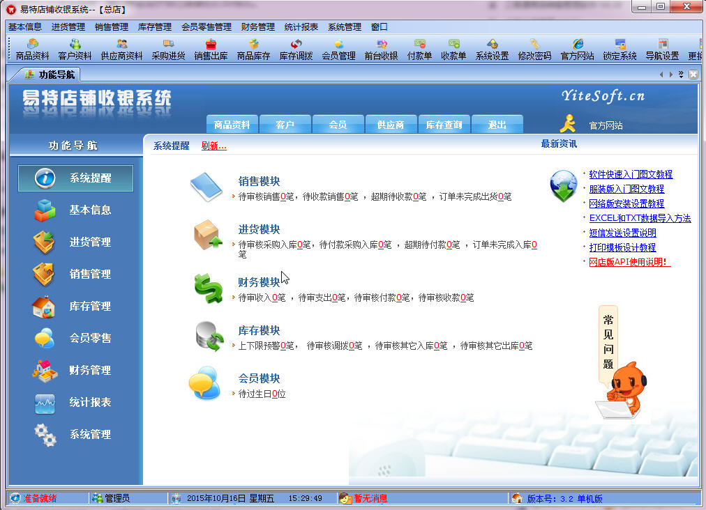This screenshot has width=706, height=510.
Task: Open 打印模板设计教程 link
Action: point(623,247)
